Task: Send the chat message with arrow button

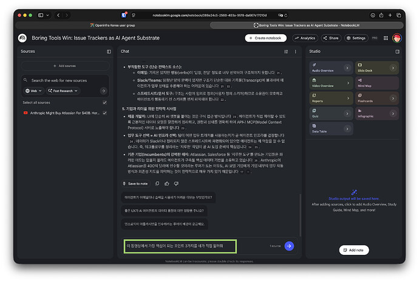Action: [289, 246]
